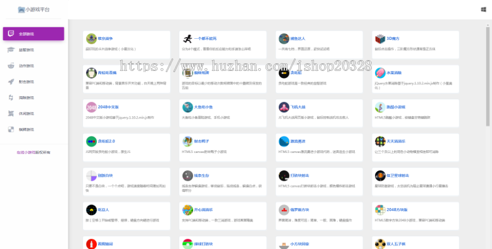Open the 小方块回家 game link

pos(300,244)
